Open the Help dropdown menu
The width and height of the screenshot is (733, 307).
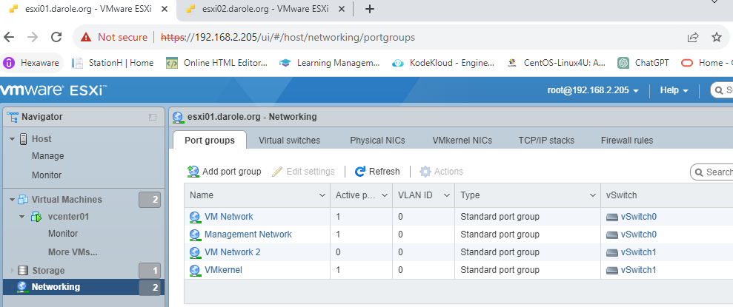(674, 90)
